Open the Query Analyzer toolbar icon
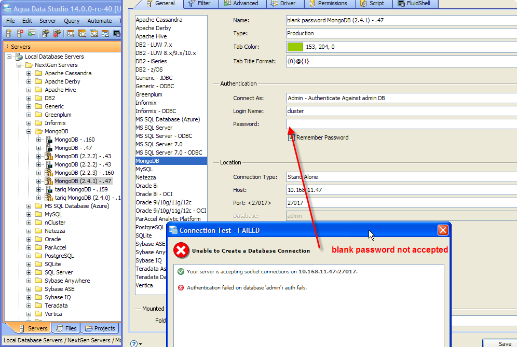Screen dimensions: 517x347 click(71, 33)
